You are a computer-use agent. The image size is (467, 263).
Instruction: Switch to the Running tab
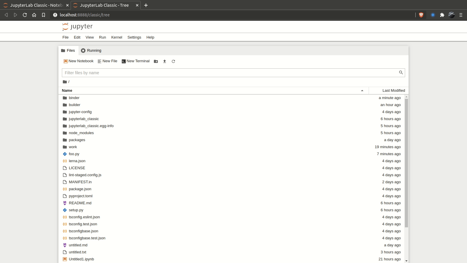pyautogui.click(x=91, y=51)
